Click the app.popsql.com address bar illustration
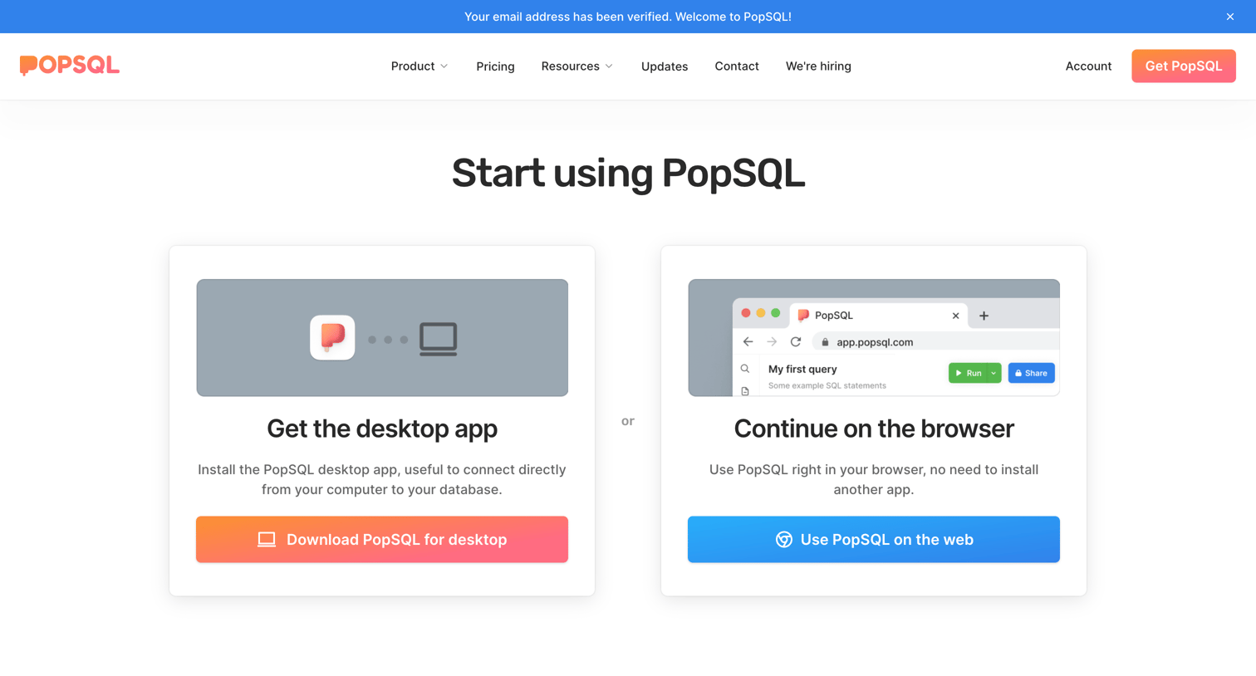The image size is (1256, 676). (x=936, y=342)
